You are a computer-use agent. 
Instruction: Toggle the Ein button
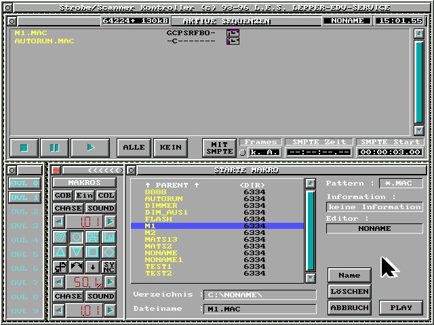(x=84, y=196)
